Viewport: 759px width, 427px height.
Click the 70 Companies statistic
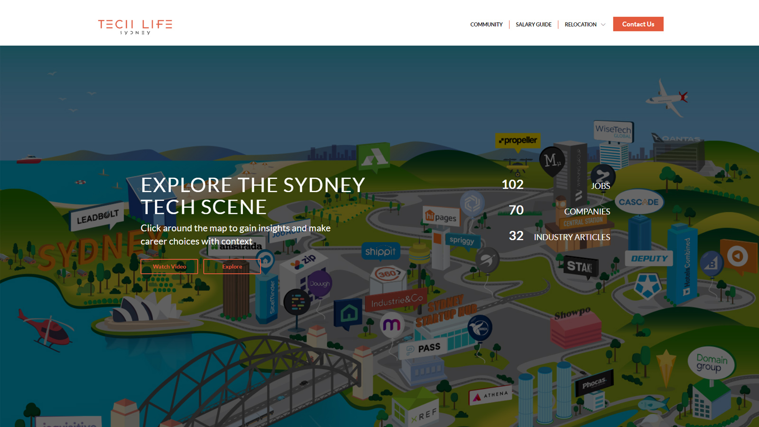coord(559,211)
